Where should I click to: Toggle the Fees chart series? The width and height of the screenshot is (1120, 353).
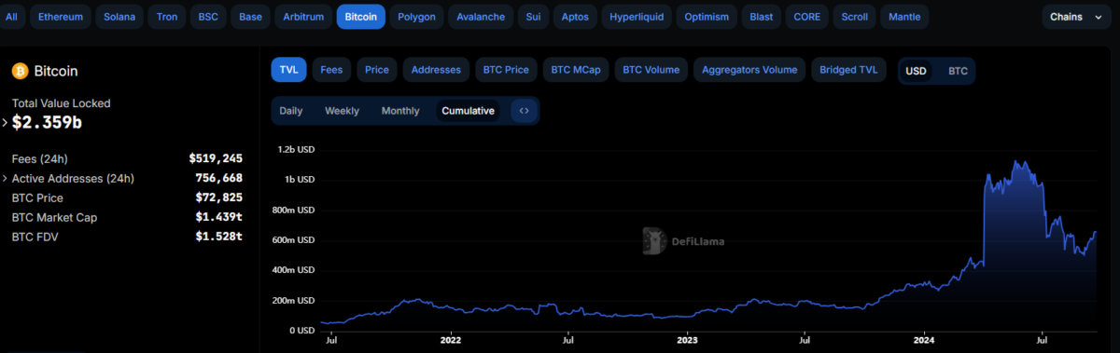click(x=332, y=70)
